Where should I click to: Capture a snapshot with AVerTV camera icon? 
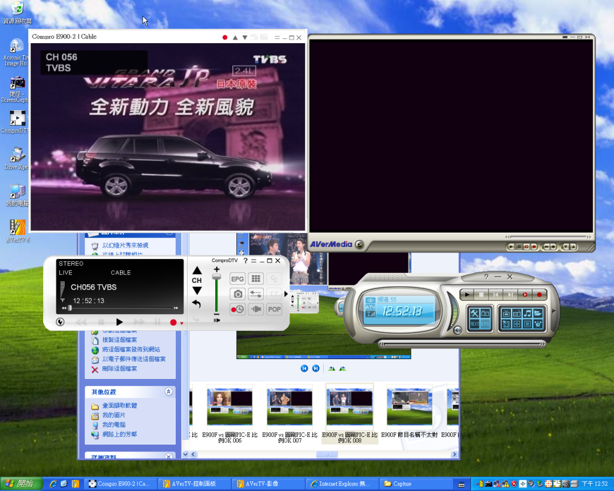[485, 313]
